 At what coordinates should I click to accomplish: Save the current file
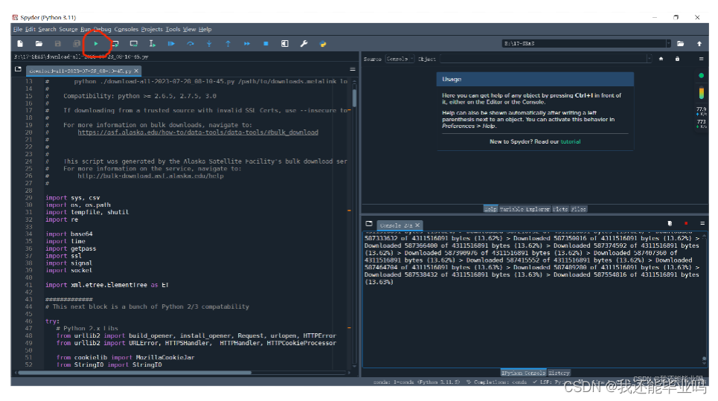pyautogui.click(x=58, y=43)
